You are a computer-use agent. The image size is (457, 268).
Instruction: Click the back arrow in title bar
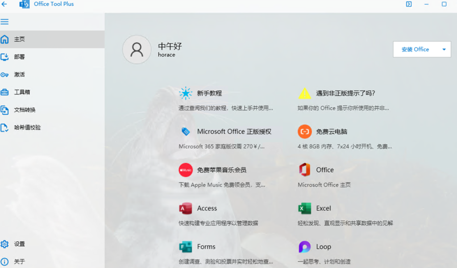5,4
